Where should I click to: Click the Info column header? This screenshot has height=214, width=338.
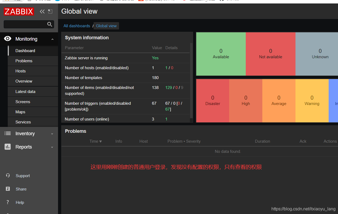119,141
